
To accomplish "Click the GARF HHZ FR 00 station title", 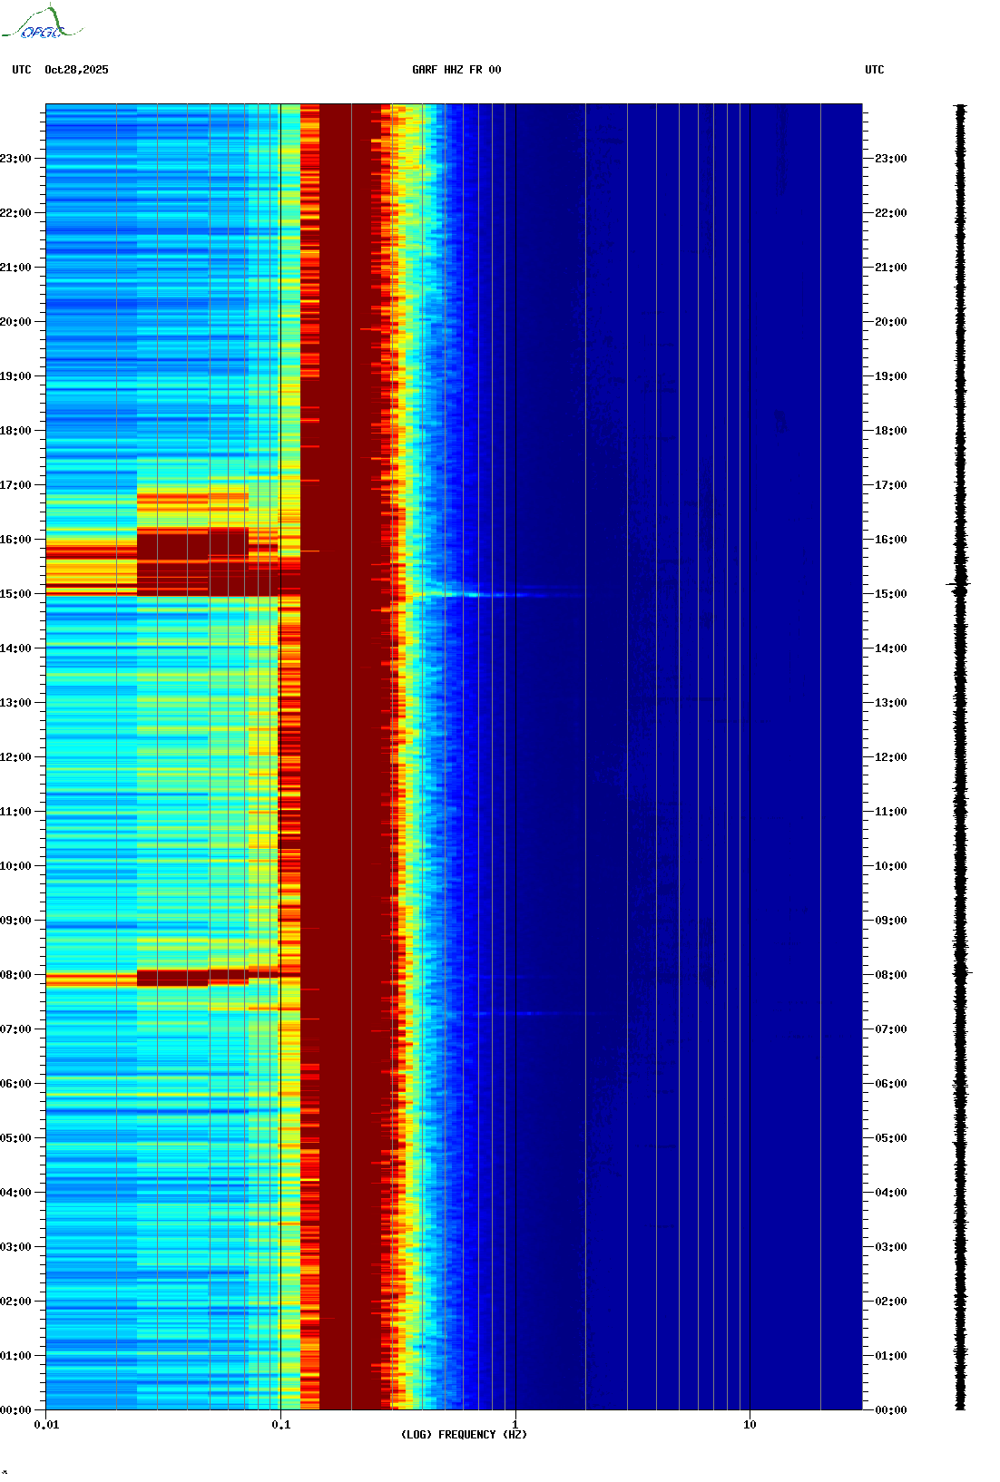I will (x=456, y=70).
